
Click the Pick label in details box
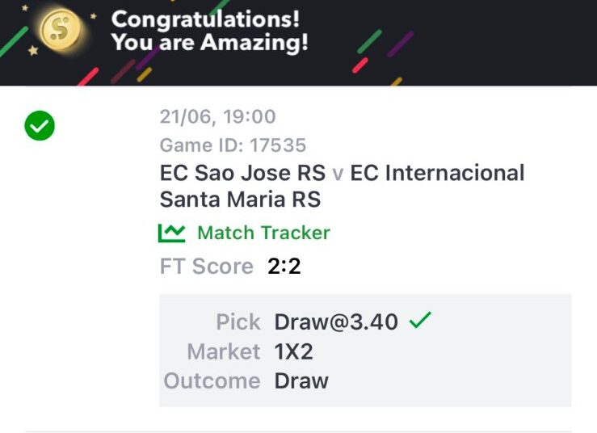238,322
